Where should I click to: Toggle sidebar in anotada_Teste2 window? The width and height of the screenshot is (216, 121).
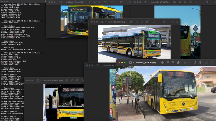pos(60,2)
